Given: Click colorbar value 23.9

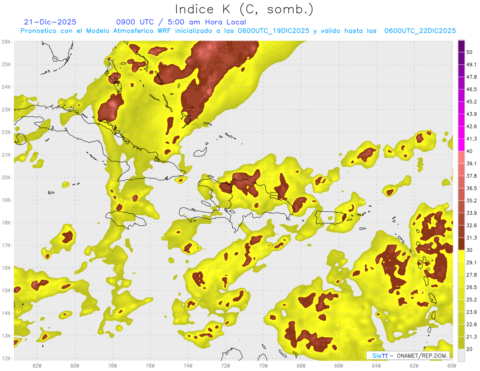Looking at the screenshot, I should (471, 312).
